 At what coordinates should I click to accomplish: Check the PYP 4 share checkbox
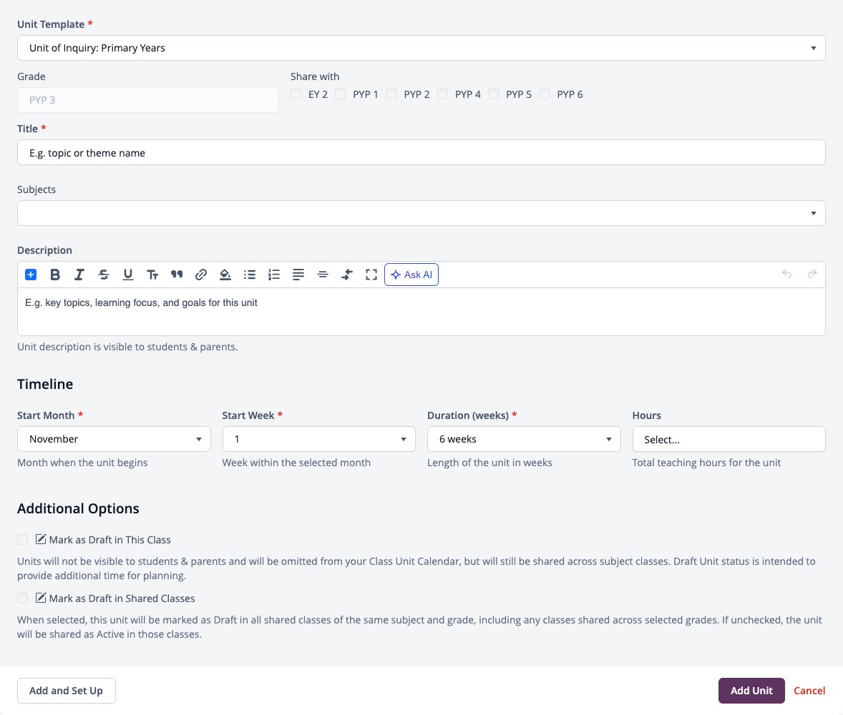[442, 94]
